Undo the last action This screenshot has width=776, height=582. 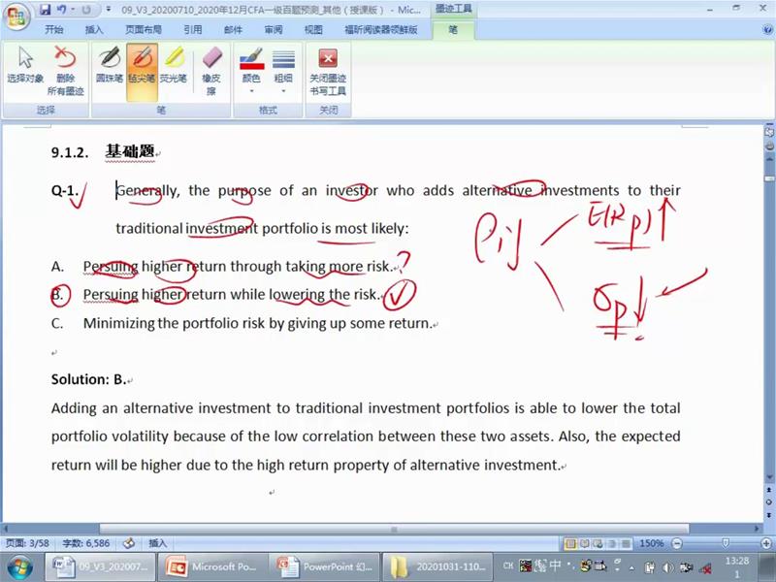point(61,10)
